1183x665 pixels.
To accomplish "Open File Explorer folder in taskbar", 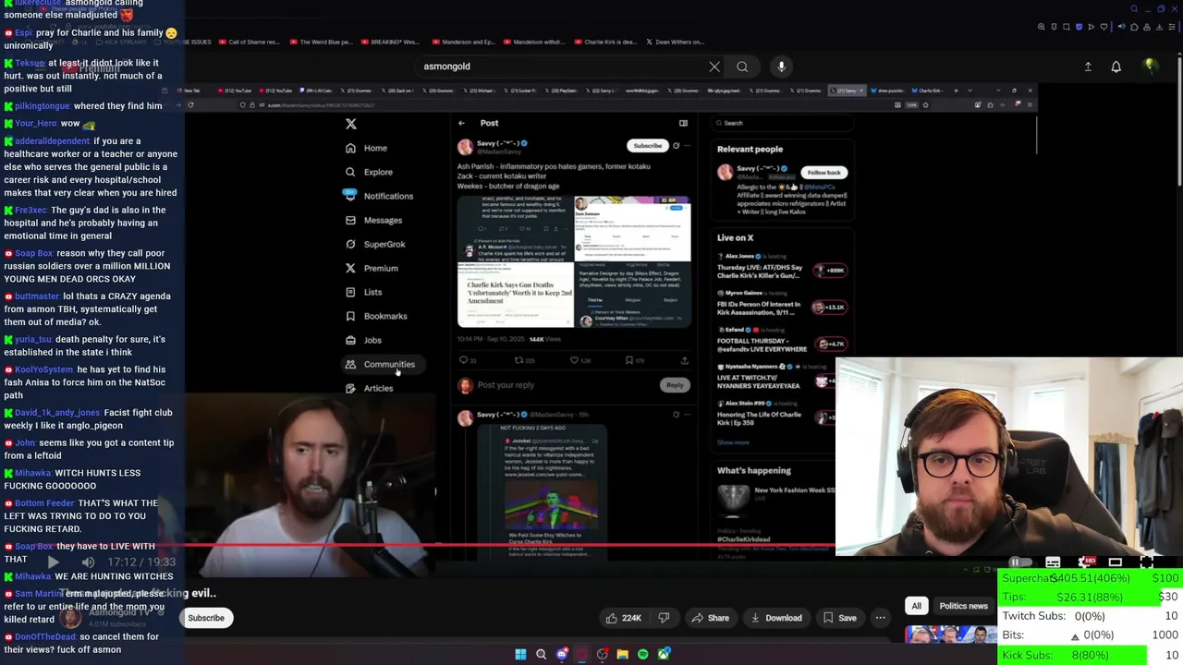I will coord(622,654).
